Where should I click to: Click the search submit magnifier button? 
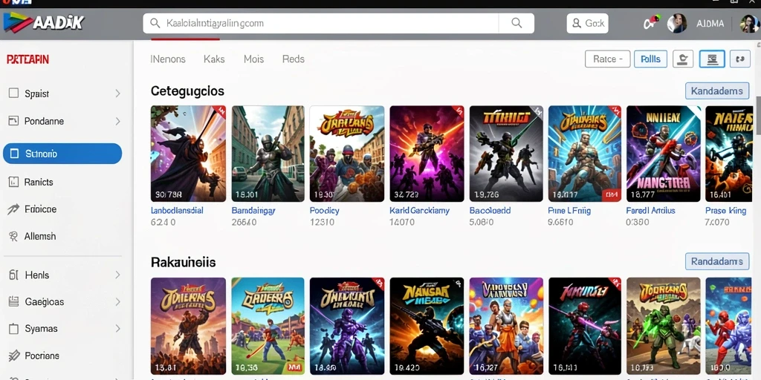click(x=516, y=23)
